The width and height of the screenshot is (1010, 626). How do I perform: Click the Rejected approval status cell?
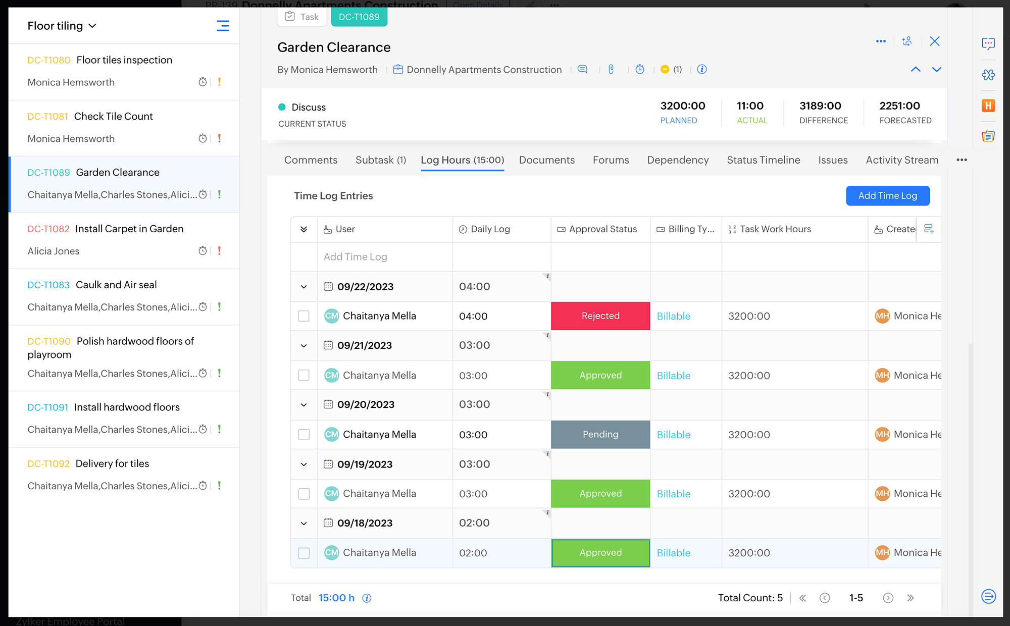[600, 316]
